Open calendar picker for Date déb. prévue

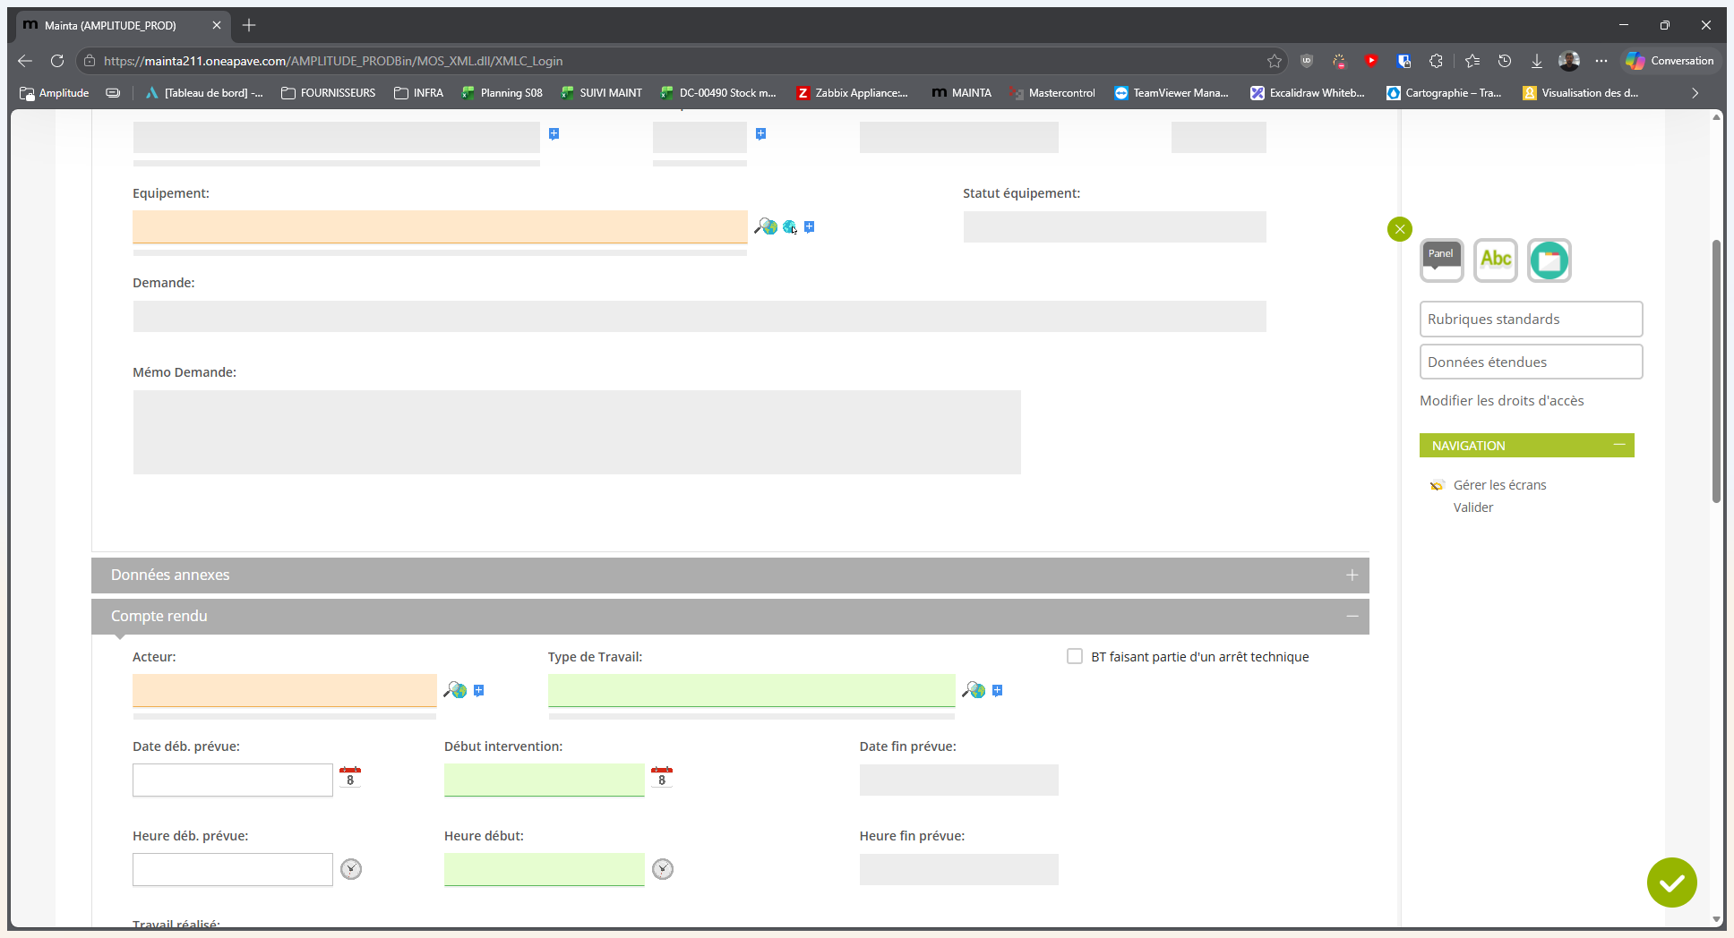point(350,777)
